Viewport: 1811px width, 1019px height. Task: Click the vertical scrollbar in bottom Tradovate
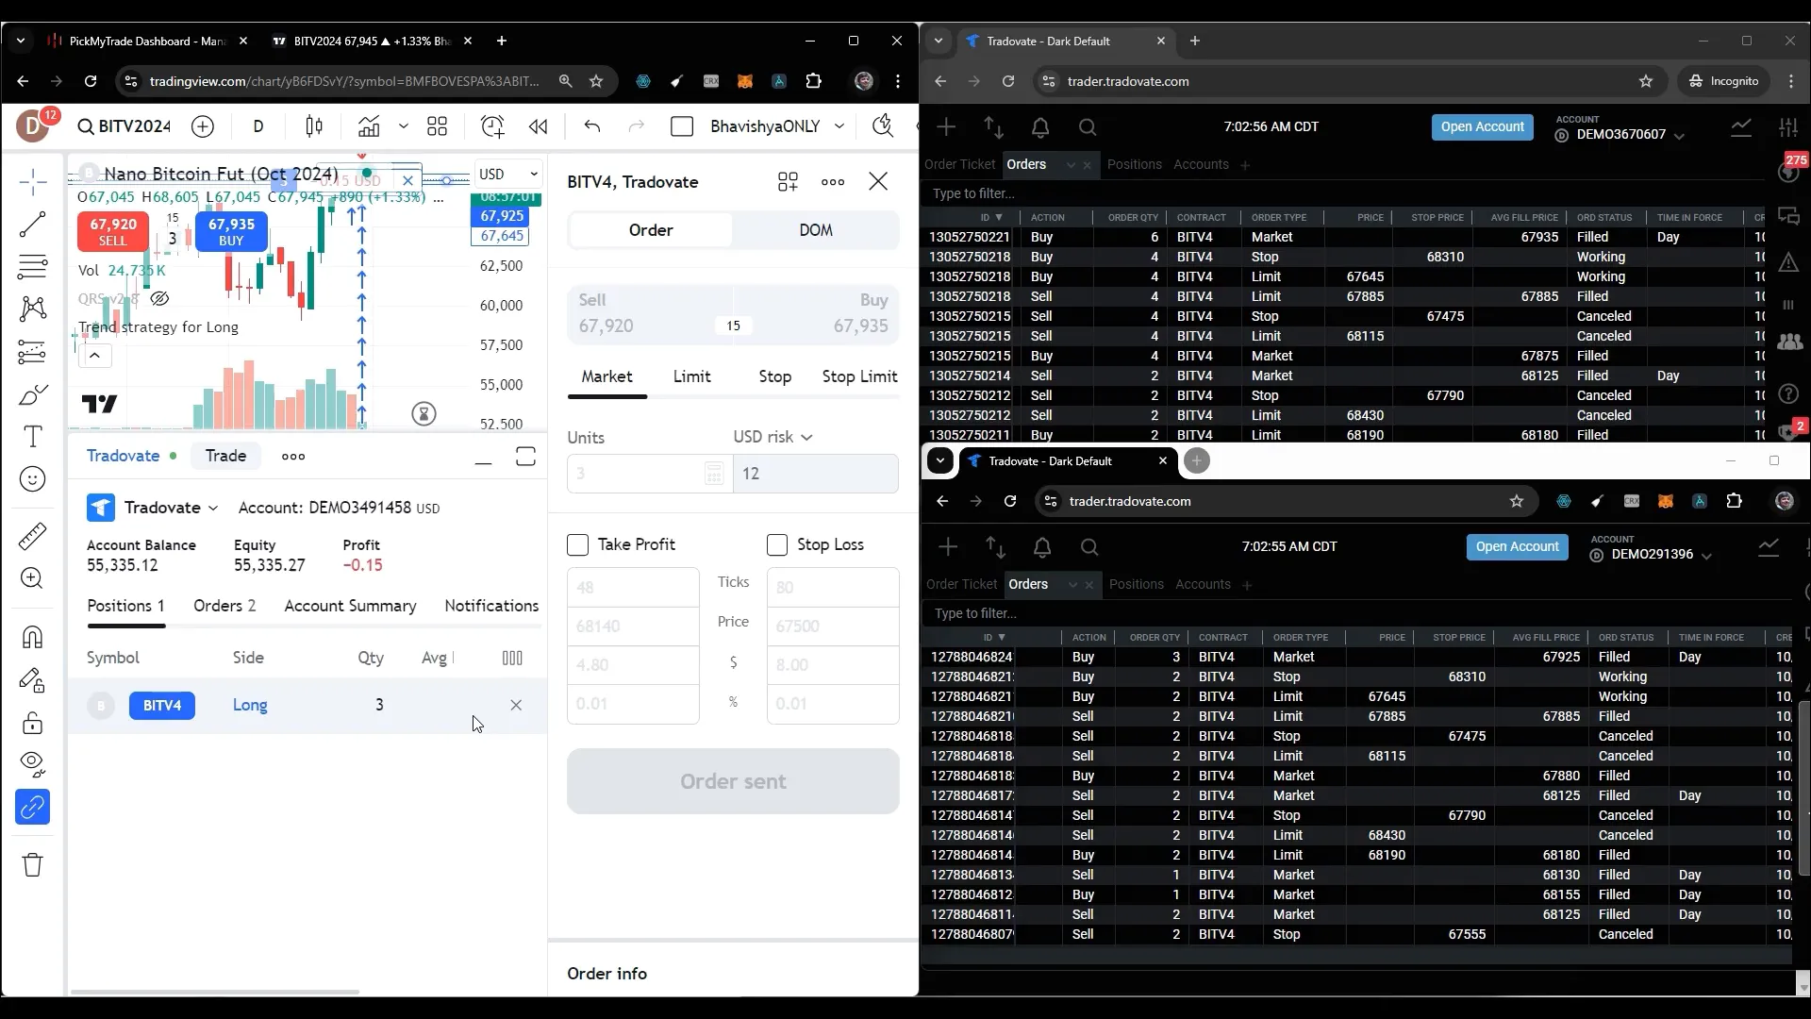point(1803,789)
